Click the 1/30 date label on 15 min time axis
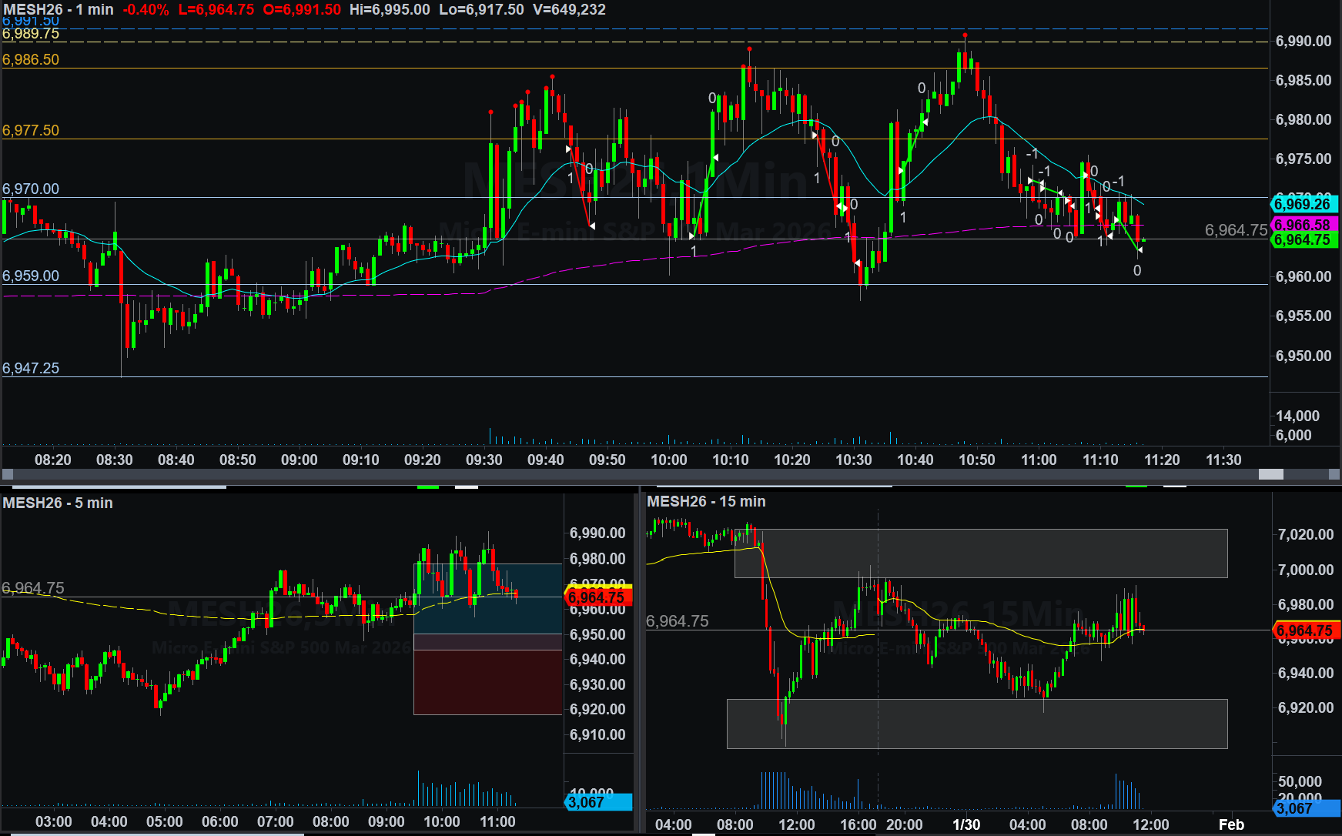Image resolution: width=1342 pixels, height=836 pixels. 966,824
